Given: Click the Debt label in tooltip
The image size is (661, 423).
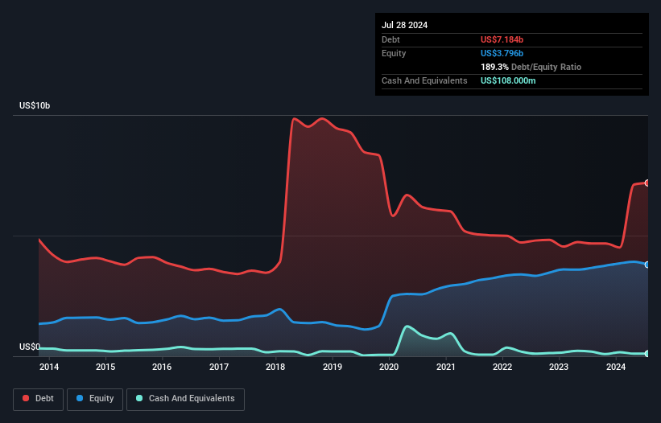Looking at the screenshot, I should pos(390,39).
